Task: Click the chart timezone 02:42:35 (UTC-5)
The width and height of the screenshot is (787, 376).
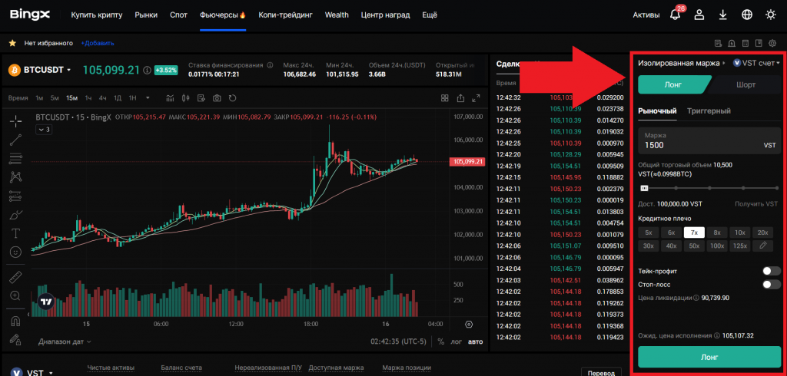Action: point(399,342)
